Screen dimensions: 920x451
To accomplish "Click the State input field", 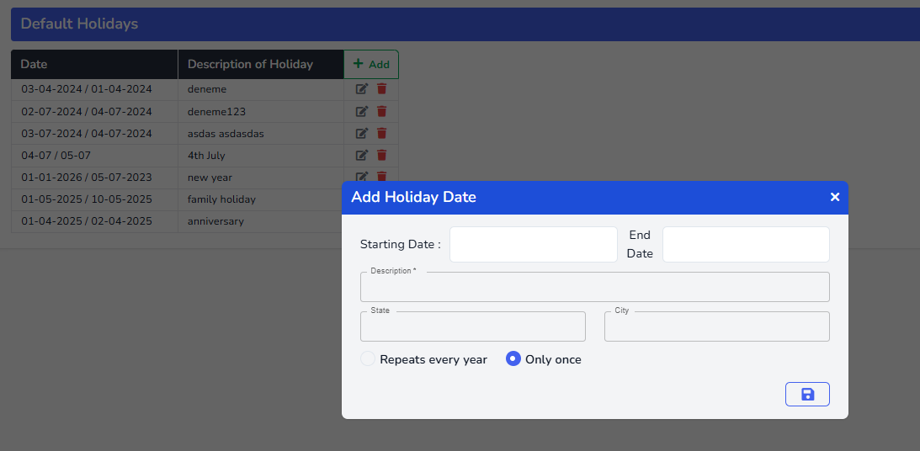I will click(472, 327).
